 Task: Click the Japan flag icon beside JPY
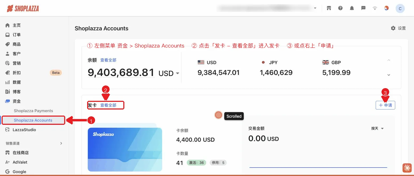(x=263, y=63)
